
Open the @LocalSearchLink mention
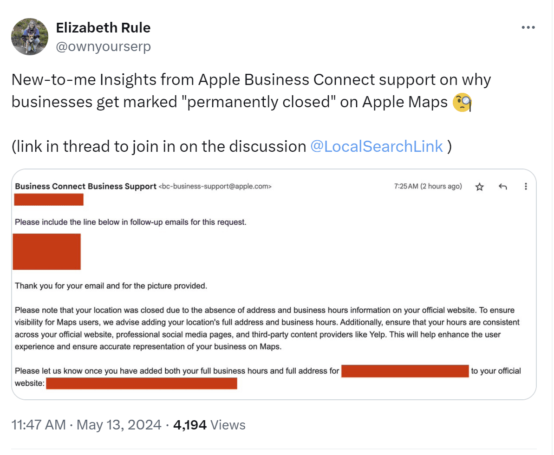[376, 146]
